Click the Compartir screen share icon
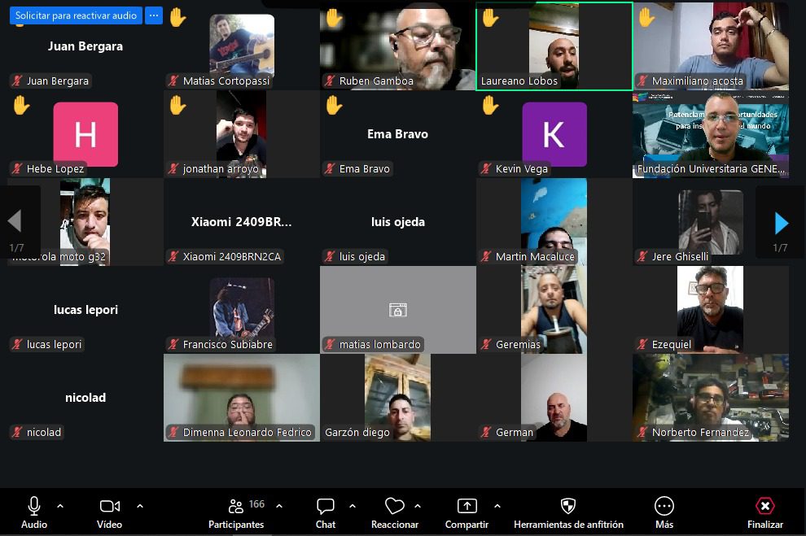The image size is (806, 536). (467, 506)
